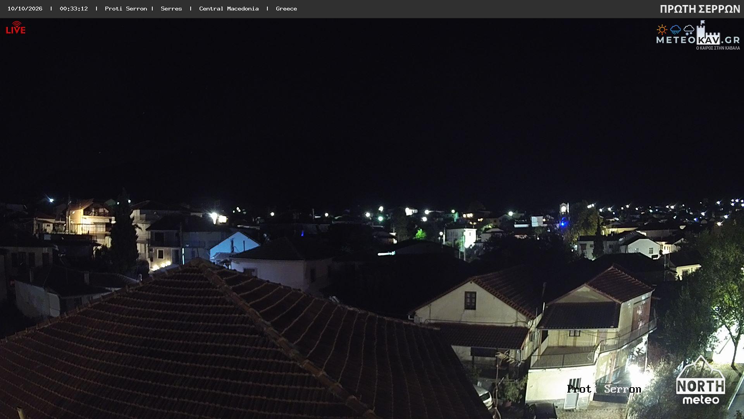Viewport: 744px width, 419px height.
Task: Click the snow cloud weather icon
Action: tap(689, 29)
